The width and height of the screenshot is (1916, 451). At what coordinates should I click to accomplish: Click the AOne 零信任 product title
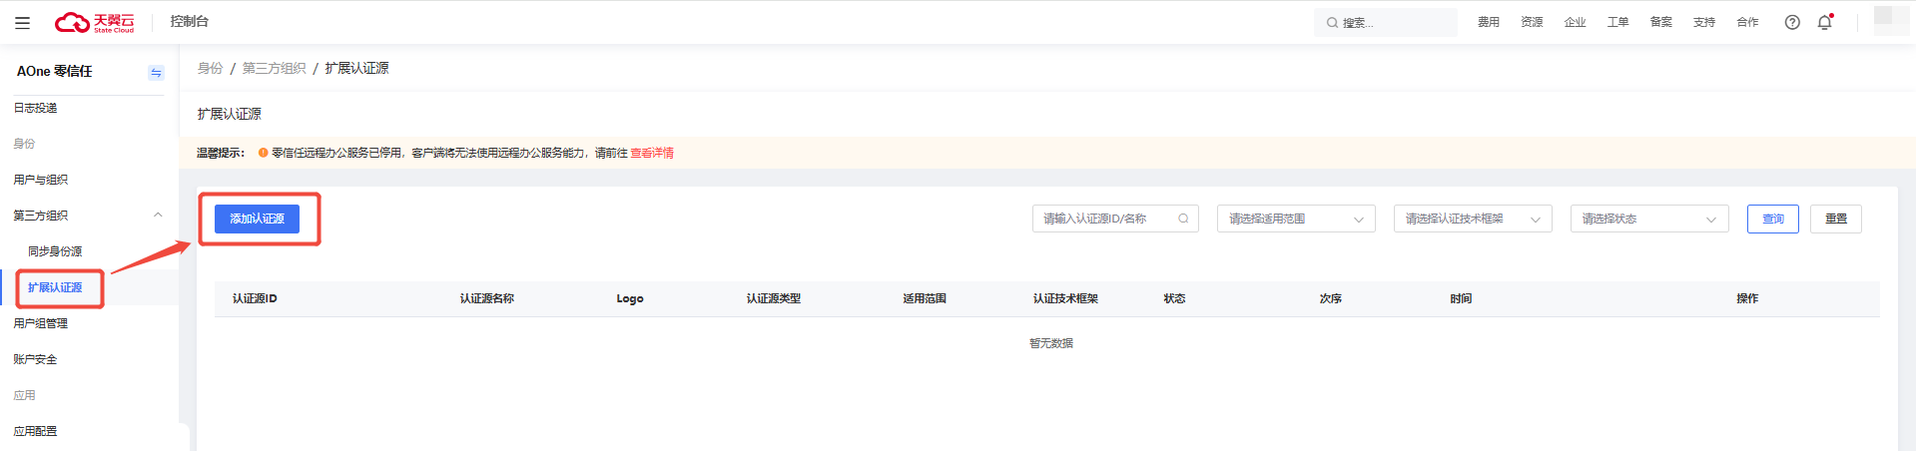[55, 72]
